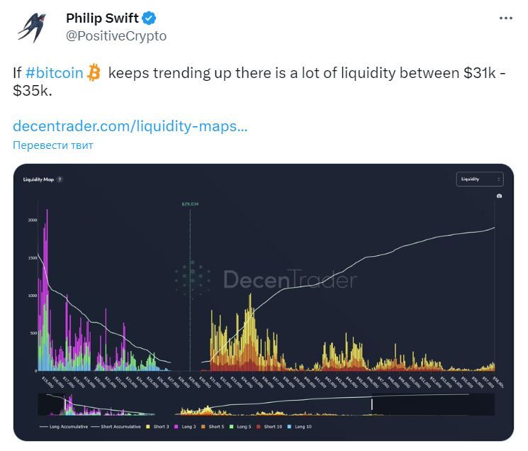Open Philip Swift's profile avatar

31,26
